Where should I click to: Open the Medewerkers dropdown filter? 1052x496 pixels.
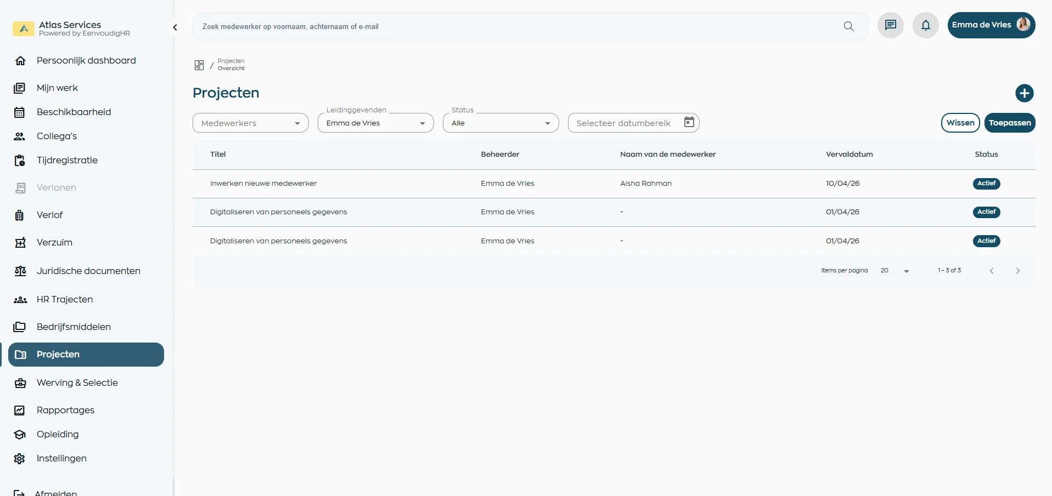pyautogui.click(x=250, y=123)
